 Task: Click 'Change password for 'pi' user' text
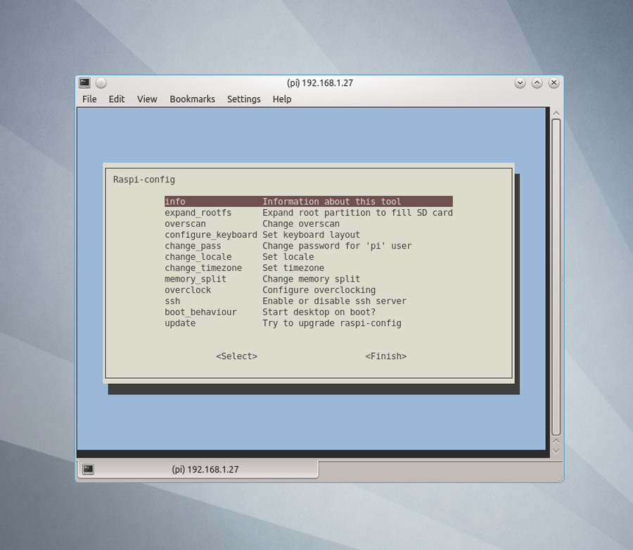[x=337, y=246]
